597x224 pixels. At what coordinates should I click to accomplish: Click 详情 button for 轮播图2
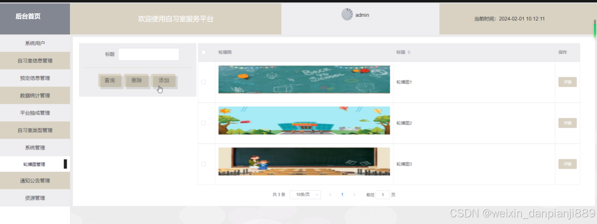(567, 123)
